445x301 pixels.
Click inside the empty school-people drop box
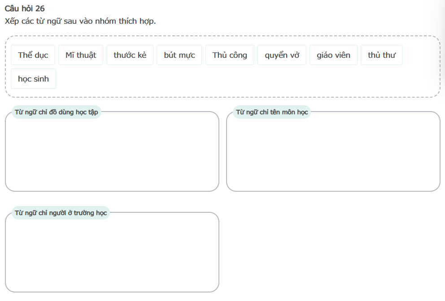[x=112, y=255]
